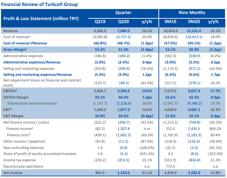Click the 'Administrative expenses' row label

click(23, 56)
